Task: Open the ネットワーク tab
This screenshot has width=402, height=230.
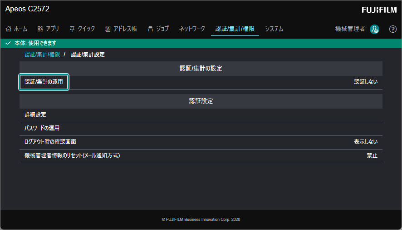Action: [192, 29]
